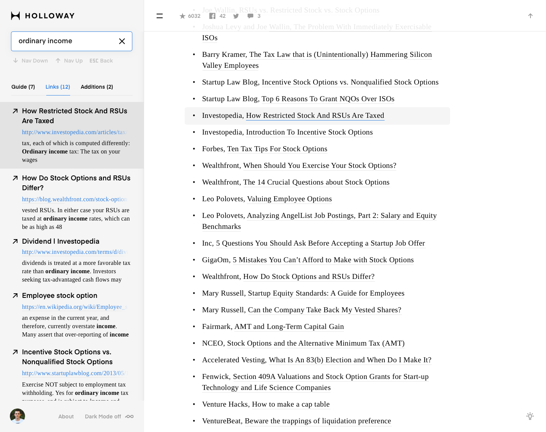
Task: Open 5 Mistakes You Can't Afford link
Action: [x=323, y=260]
